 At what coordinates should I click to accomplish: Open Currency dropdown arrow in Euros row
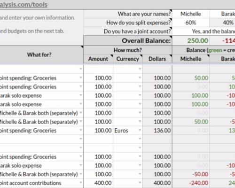click(x=140, y=130)
